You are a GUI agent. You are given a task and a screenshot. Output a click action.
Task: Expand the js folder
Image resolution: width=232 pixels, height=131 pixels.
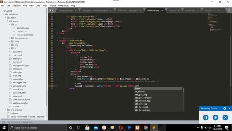tap(10, 48)
